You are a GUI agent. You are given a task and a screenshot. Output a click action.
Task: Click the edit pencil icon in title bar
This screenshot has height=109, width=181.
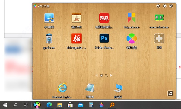171,6
